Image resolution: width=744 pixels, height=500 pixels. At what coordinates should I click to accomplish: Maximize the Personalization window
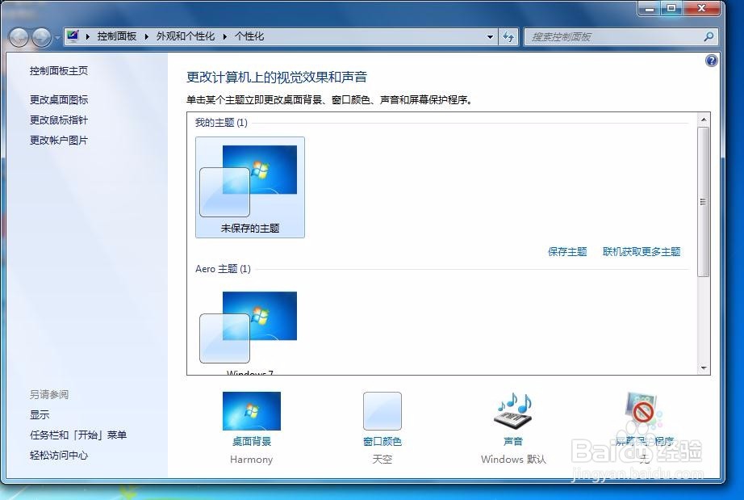tap(671, 8)
